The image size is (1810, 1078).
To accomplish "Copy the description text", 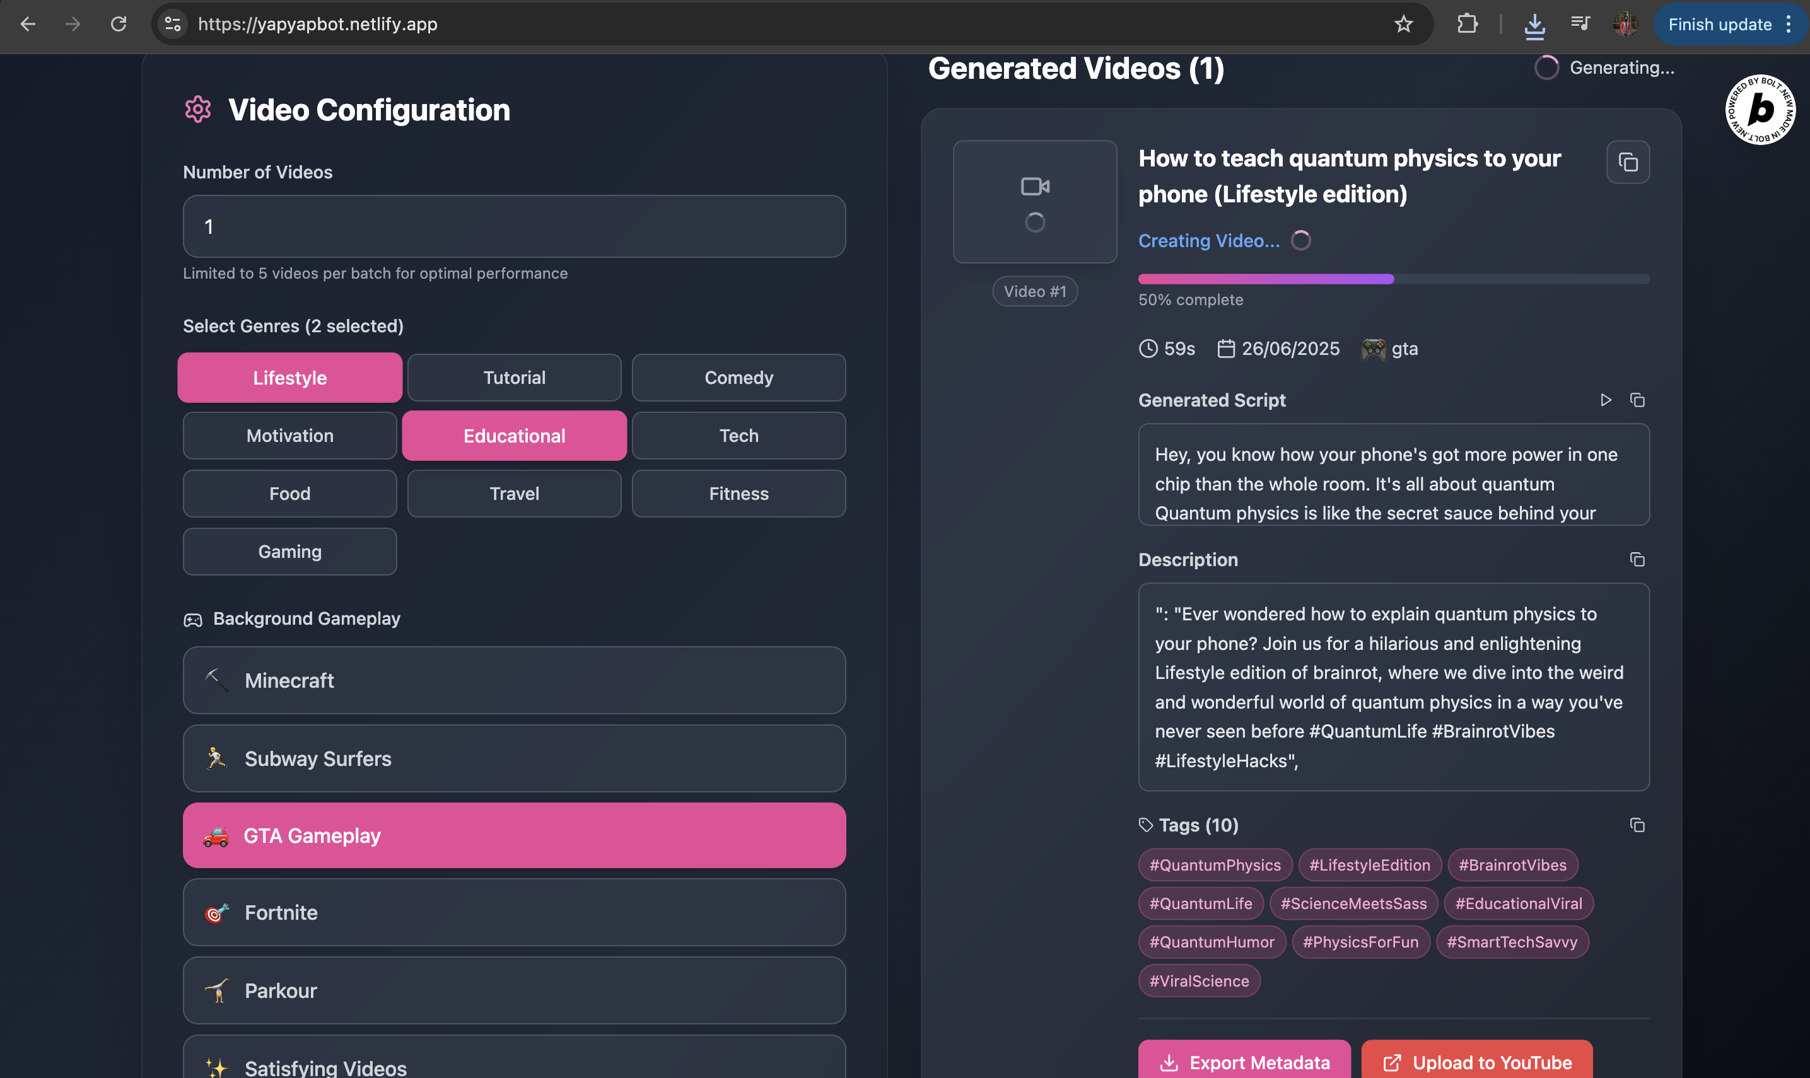I will tap(1637, 559).
